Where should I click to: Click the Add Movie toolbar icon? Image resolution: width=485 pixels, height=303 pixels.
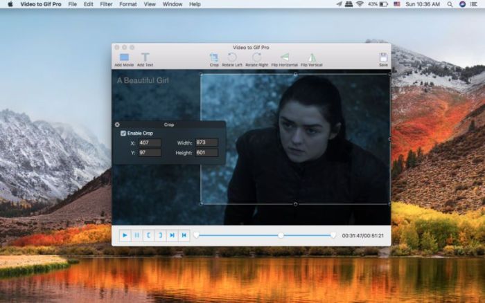click(x=124, y=58)
